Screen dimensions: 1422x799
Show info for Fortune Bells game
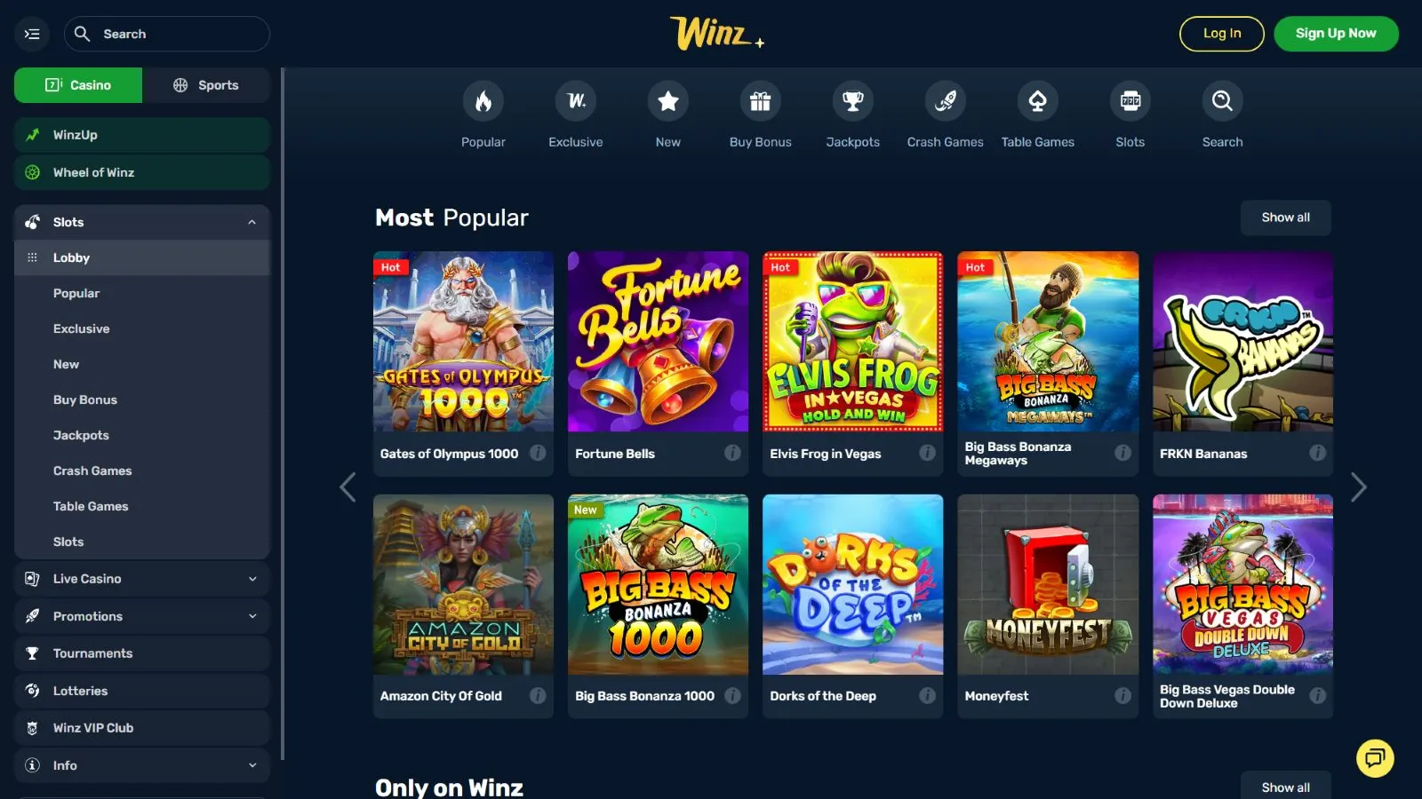tap(732, 453)
